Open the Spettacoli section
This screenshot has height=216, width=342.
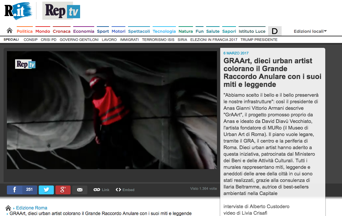[139, 31]
